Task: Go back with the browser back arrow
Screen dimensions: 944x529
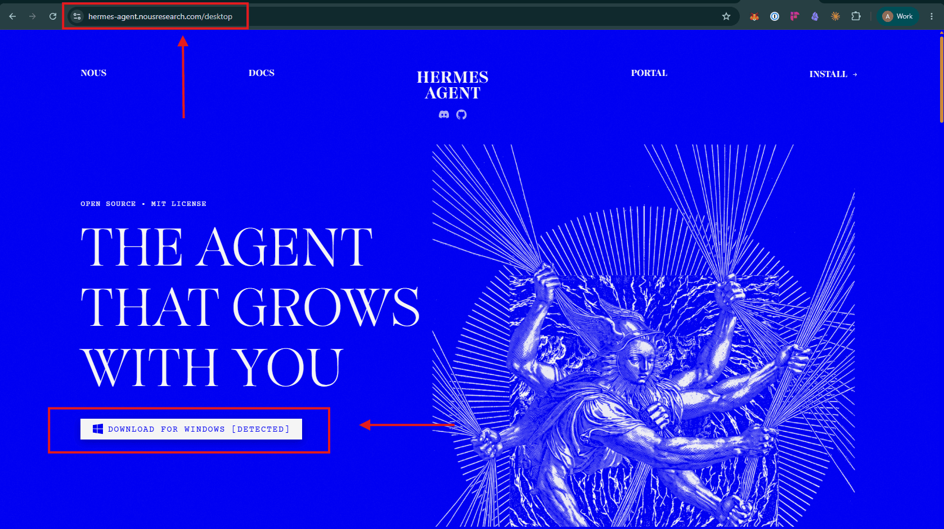Action: point(12,16)
